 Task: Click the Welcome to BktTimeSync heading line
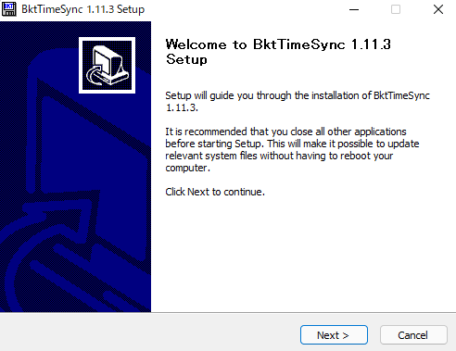click(278, 44)
